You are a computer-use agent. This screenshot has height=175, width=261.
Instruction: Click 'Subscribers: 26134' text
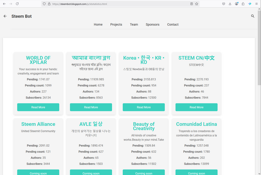[38, 97]
